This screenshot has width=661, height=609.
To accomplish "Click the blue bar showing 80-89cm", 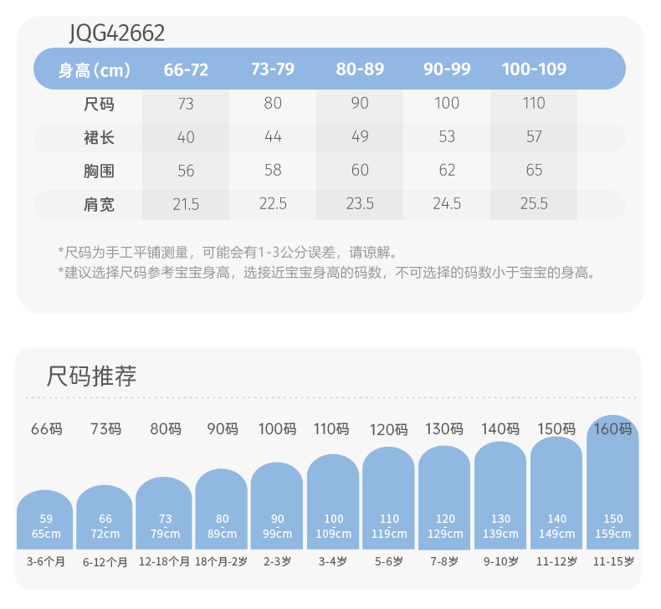I will coord(222,509).
